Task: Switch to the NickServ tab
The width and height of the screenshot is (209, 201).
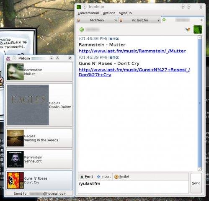Action: [97, 20]
